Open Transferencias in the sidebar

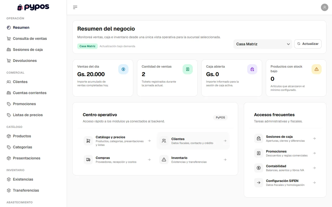point(33,190)
